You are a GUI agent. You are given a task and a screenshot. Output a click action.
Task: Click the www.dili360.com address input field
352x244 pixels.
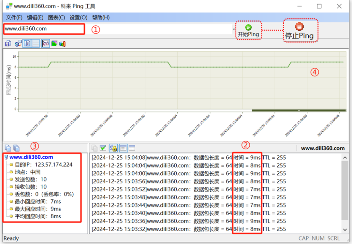(x=44, y=29)
